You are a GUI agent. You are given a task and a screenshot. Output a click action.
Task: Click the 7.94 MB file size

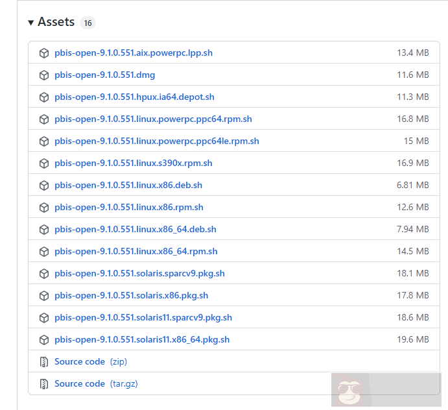[413, 229]
